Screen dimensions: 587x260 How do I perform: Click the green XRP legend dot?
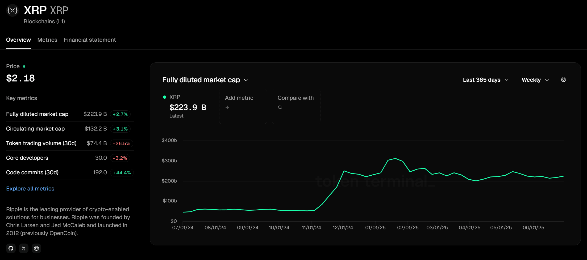tap(165, 97)
